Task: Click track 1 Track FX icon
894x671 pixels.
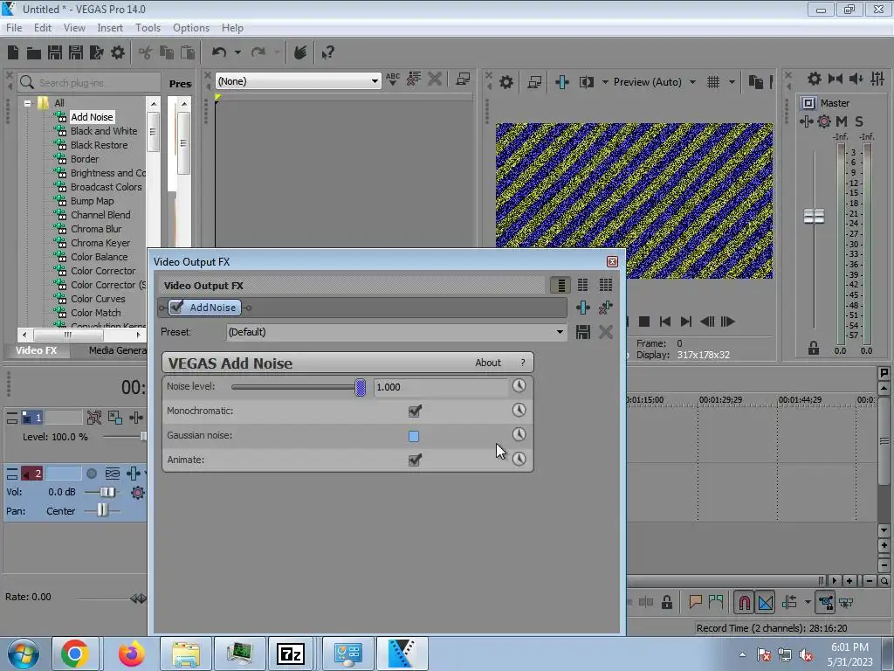Action: 136,418
